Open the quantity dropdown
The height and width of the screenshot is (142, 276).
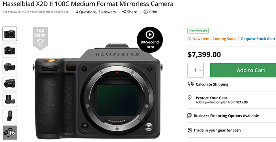[x=196, y=70]
